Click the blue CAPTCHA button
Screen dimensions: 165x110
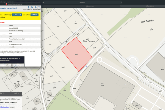(34, 15)
